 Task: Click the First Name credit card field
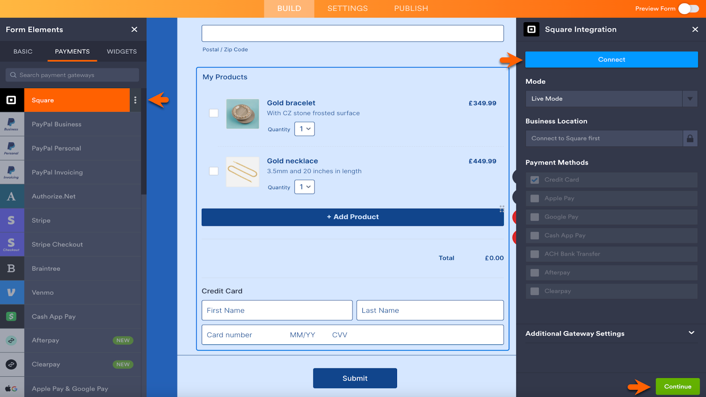click(277, 311)
